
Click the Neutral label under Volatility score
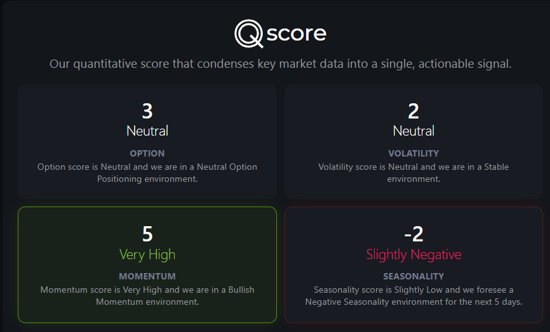[413, 131]
